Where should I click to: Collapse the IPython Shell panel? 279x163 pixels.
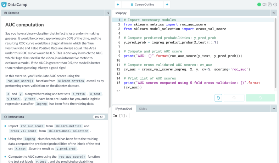[274, 109]
